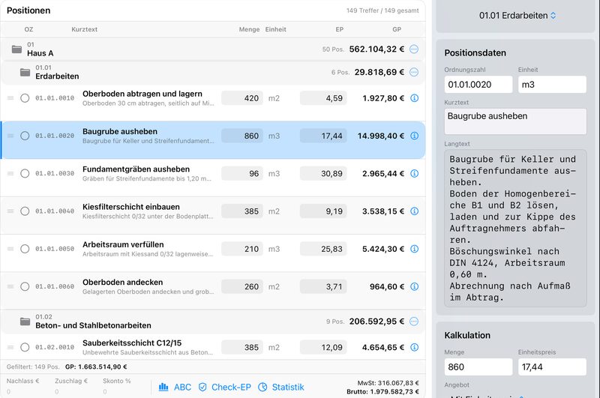Edit the Einheitspreis field 17,44
The width and height of the screenshot is (600, 398).
coord(552,367)
